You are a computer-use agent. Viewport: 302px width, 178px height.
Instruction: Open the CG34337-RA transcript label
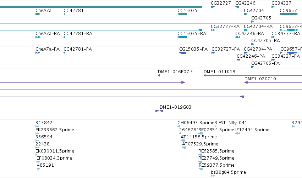[286, 34]
